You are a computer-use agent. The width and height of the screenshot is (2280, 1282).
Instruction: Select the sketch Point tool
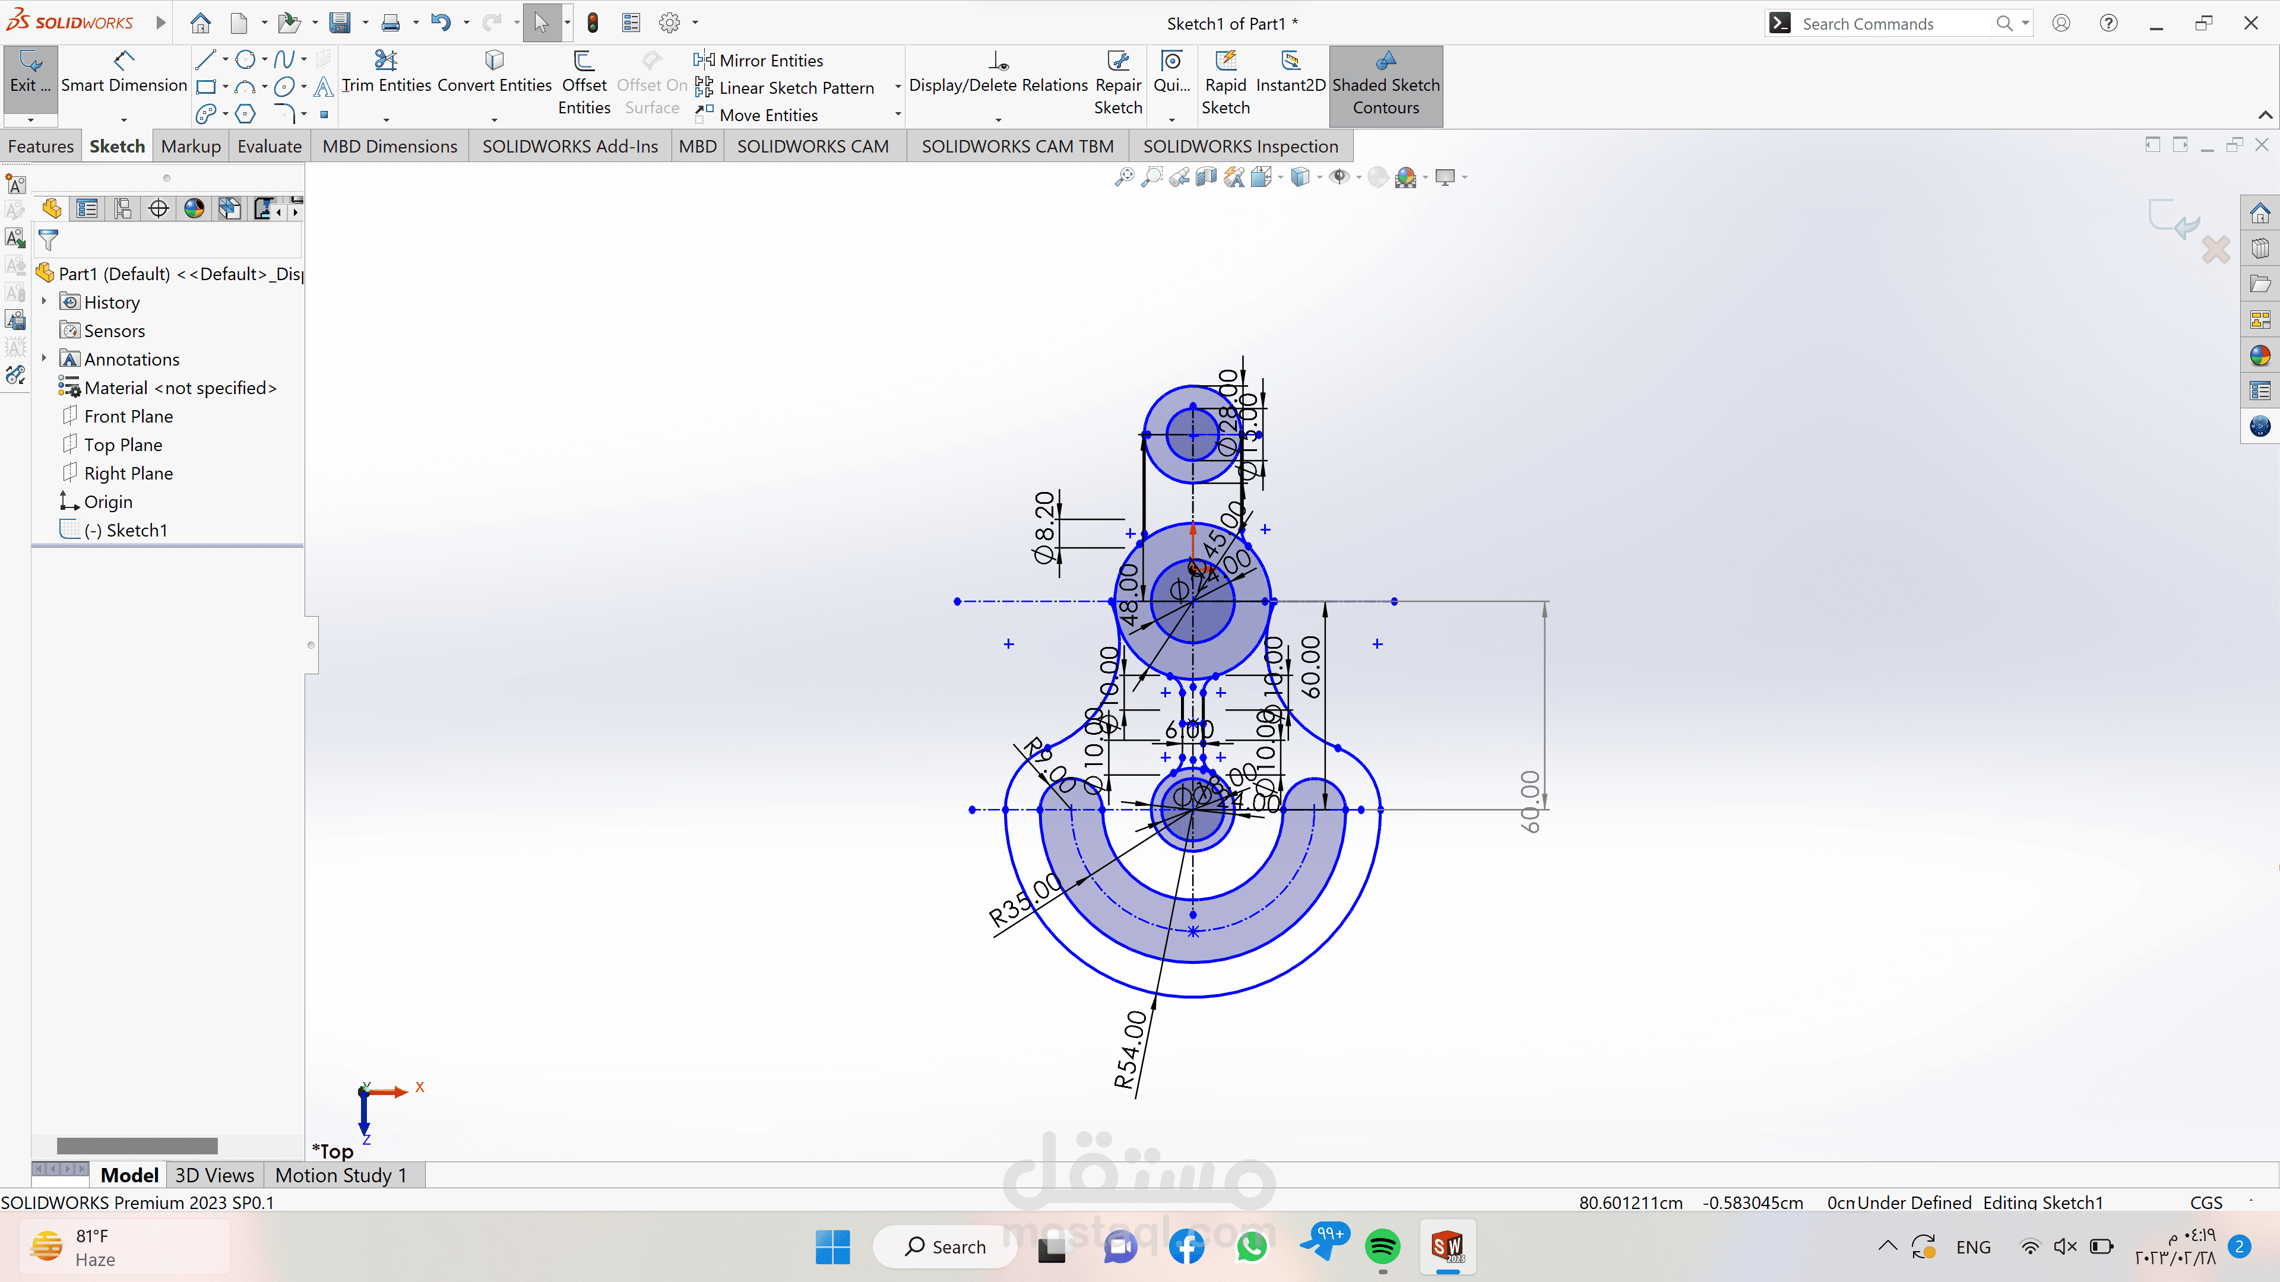click(x=324, y=114)
